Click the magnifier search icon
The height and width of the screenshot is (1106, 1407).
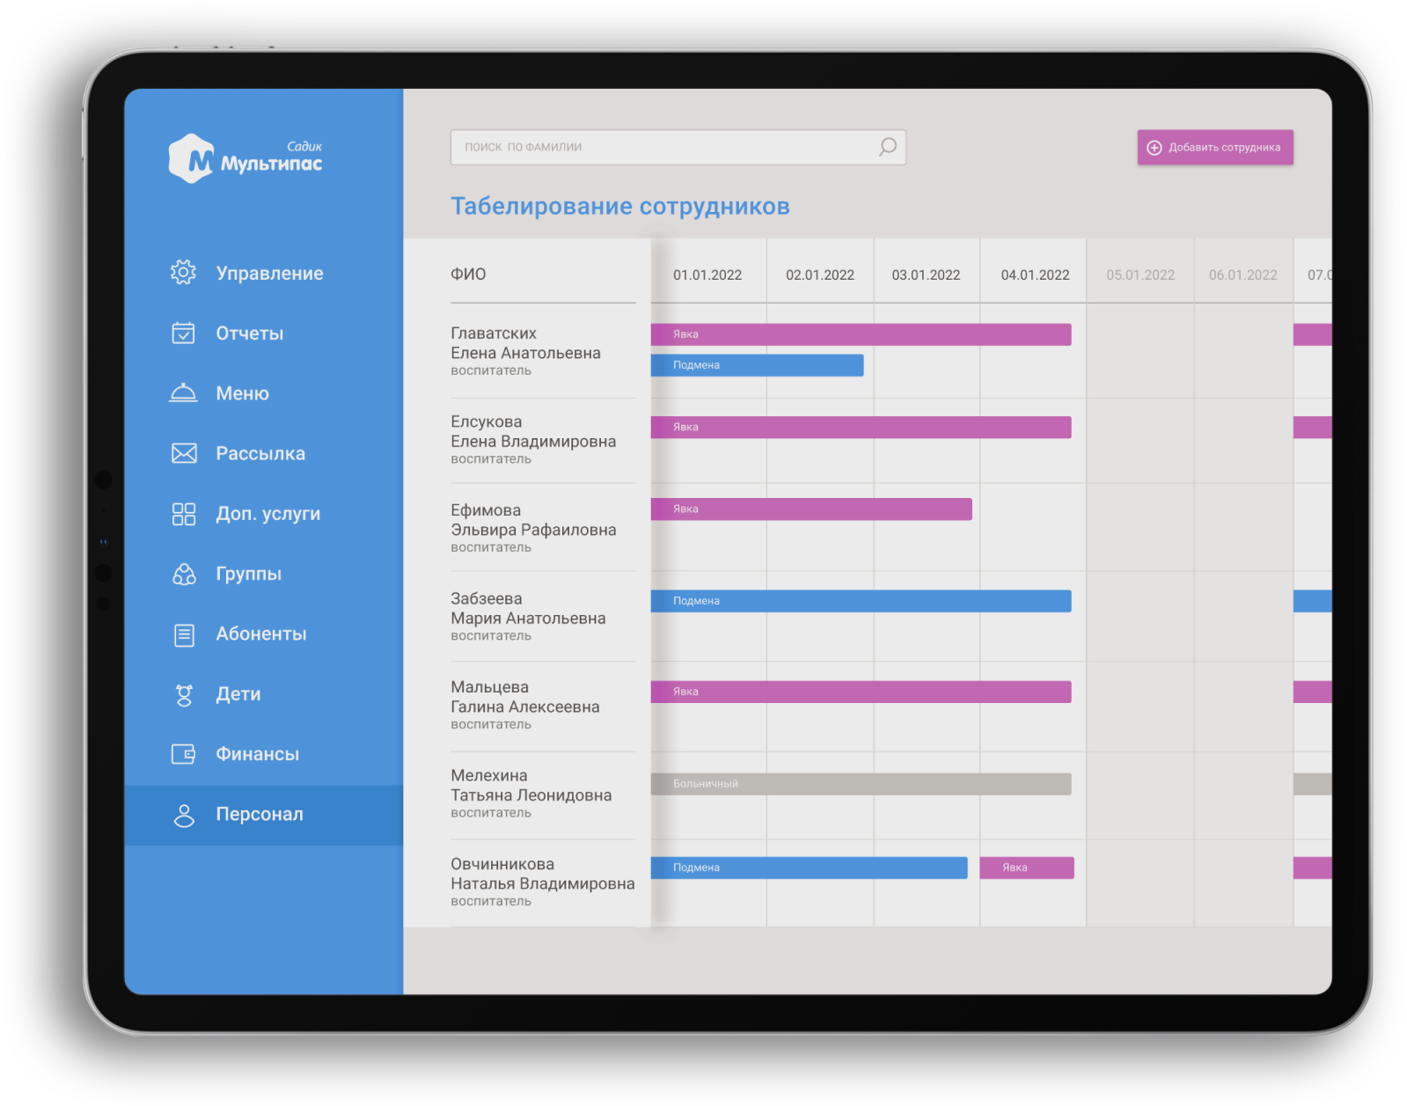coord(887,147)
